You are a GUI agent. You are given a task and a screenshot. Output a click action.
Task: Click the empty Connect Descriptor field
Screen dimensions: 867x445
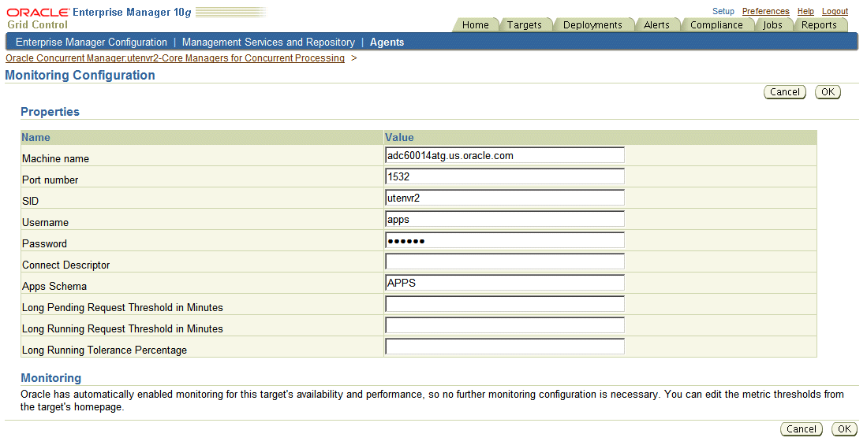(505, 261)
